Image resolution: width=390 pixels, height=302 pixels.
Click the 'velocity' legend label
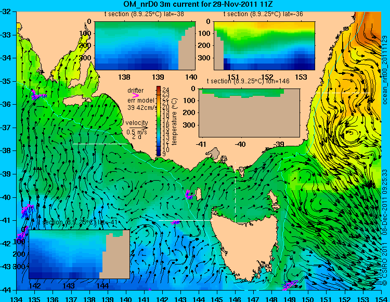[137, 123]
